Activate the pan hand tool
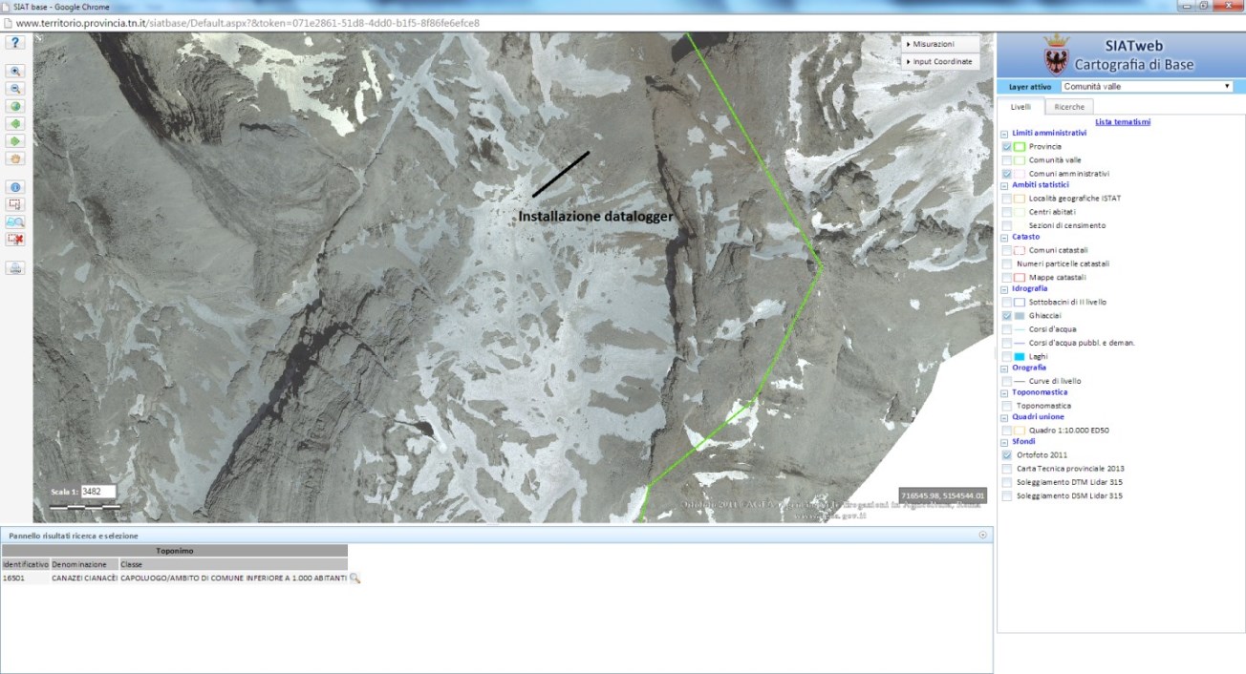Viewport: 1246px width, 674px height. [15, 158]
